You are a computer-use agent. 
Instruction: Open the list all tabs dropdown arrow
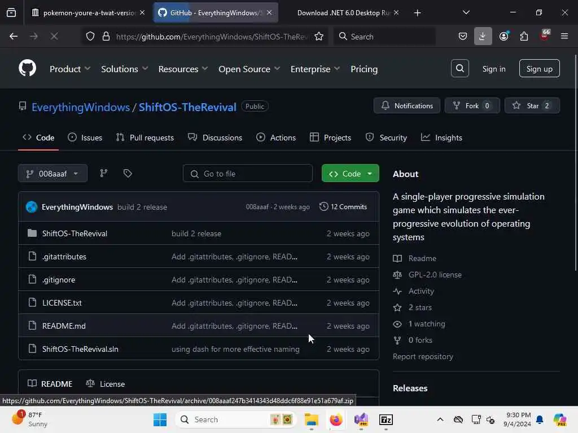point(466,12)
